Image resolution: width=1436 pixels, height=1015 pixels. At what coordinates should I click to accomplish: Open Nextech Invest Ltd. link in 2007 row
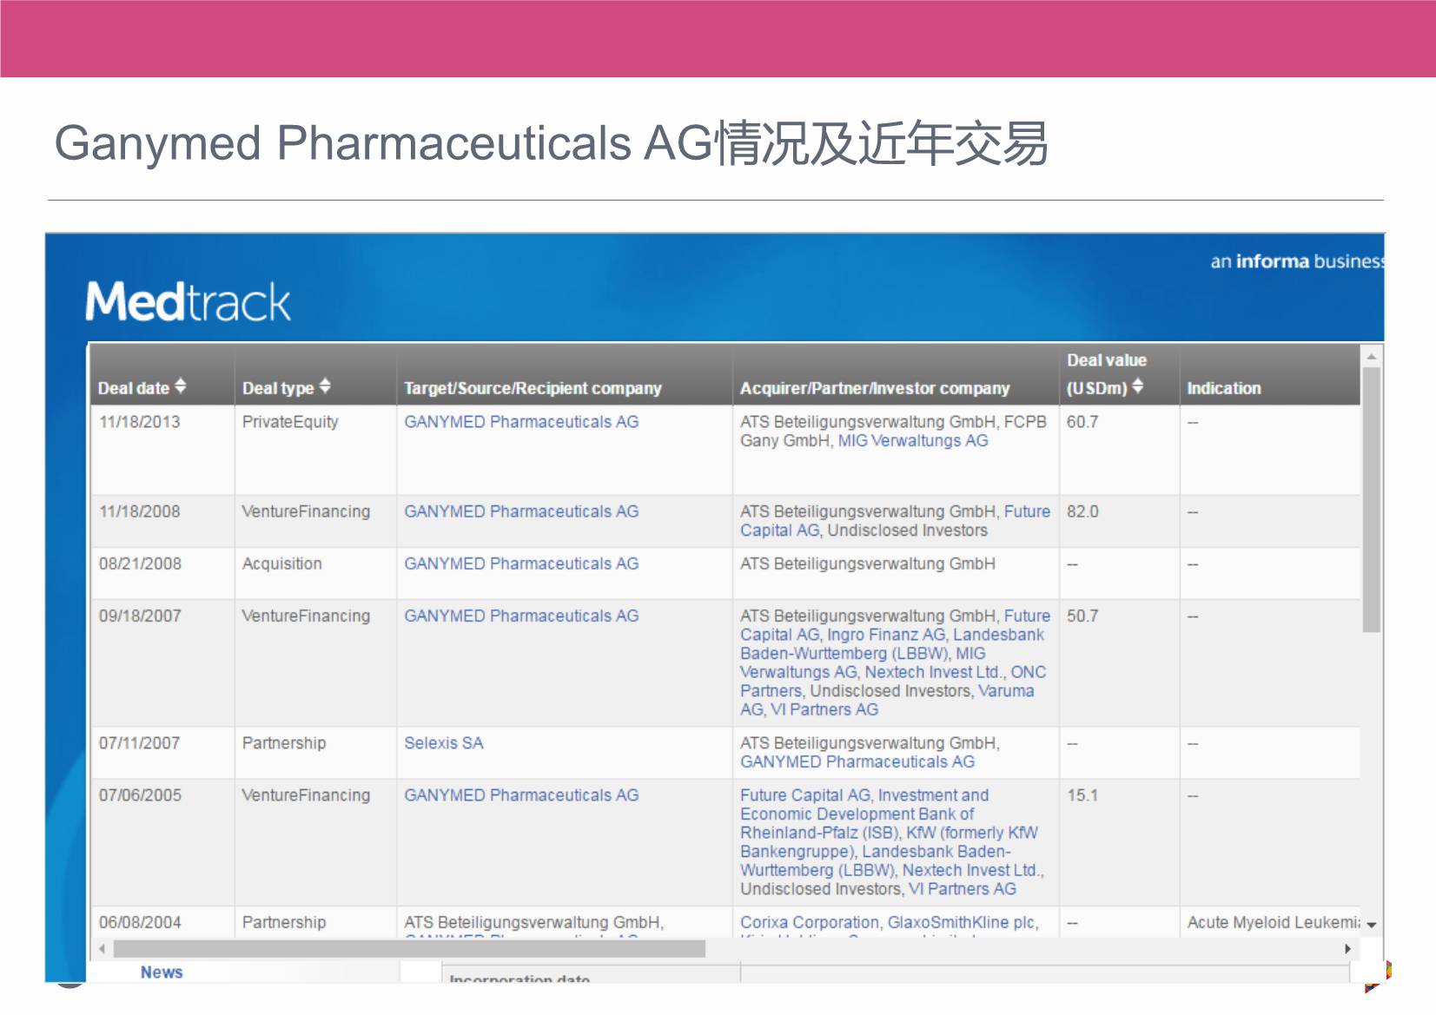pos(933,672)
